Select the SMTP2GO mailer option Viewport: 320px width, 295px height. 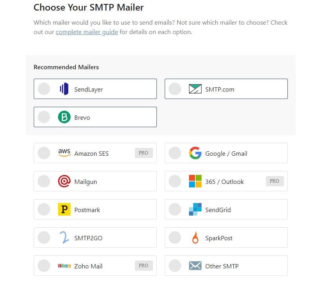44,237
